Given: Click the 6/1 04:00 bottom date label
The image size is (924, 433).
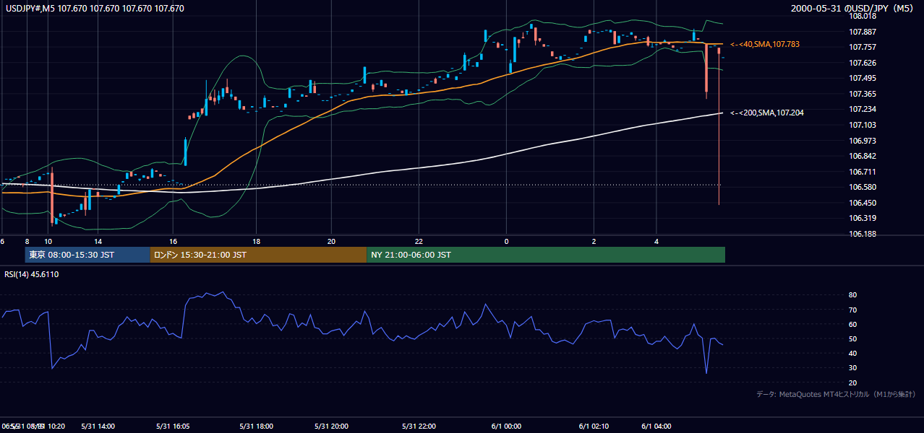Looking at the screenshot, I should [656, 426].
